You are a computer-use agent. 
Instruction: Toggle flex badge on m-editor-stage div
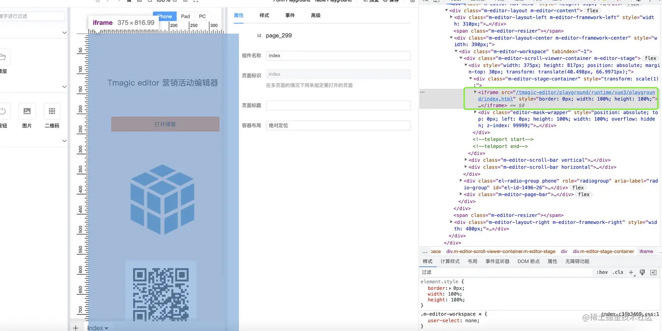pos(651,58)
